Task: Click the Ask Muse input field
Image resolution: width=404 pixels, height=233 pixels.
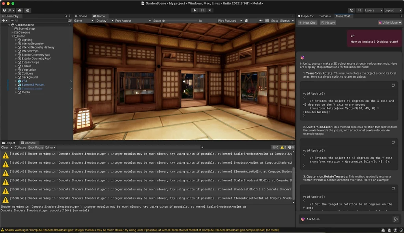Action: tap(345, 219)
